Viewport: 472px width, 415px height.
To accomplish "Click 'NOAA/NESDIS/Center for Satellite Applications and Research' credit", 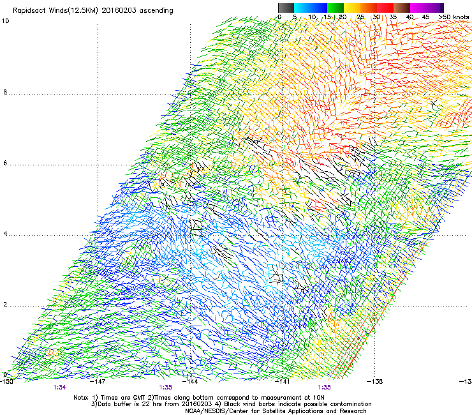I will pyautogui.click(x=276, y=411).
